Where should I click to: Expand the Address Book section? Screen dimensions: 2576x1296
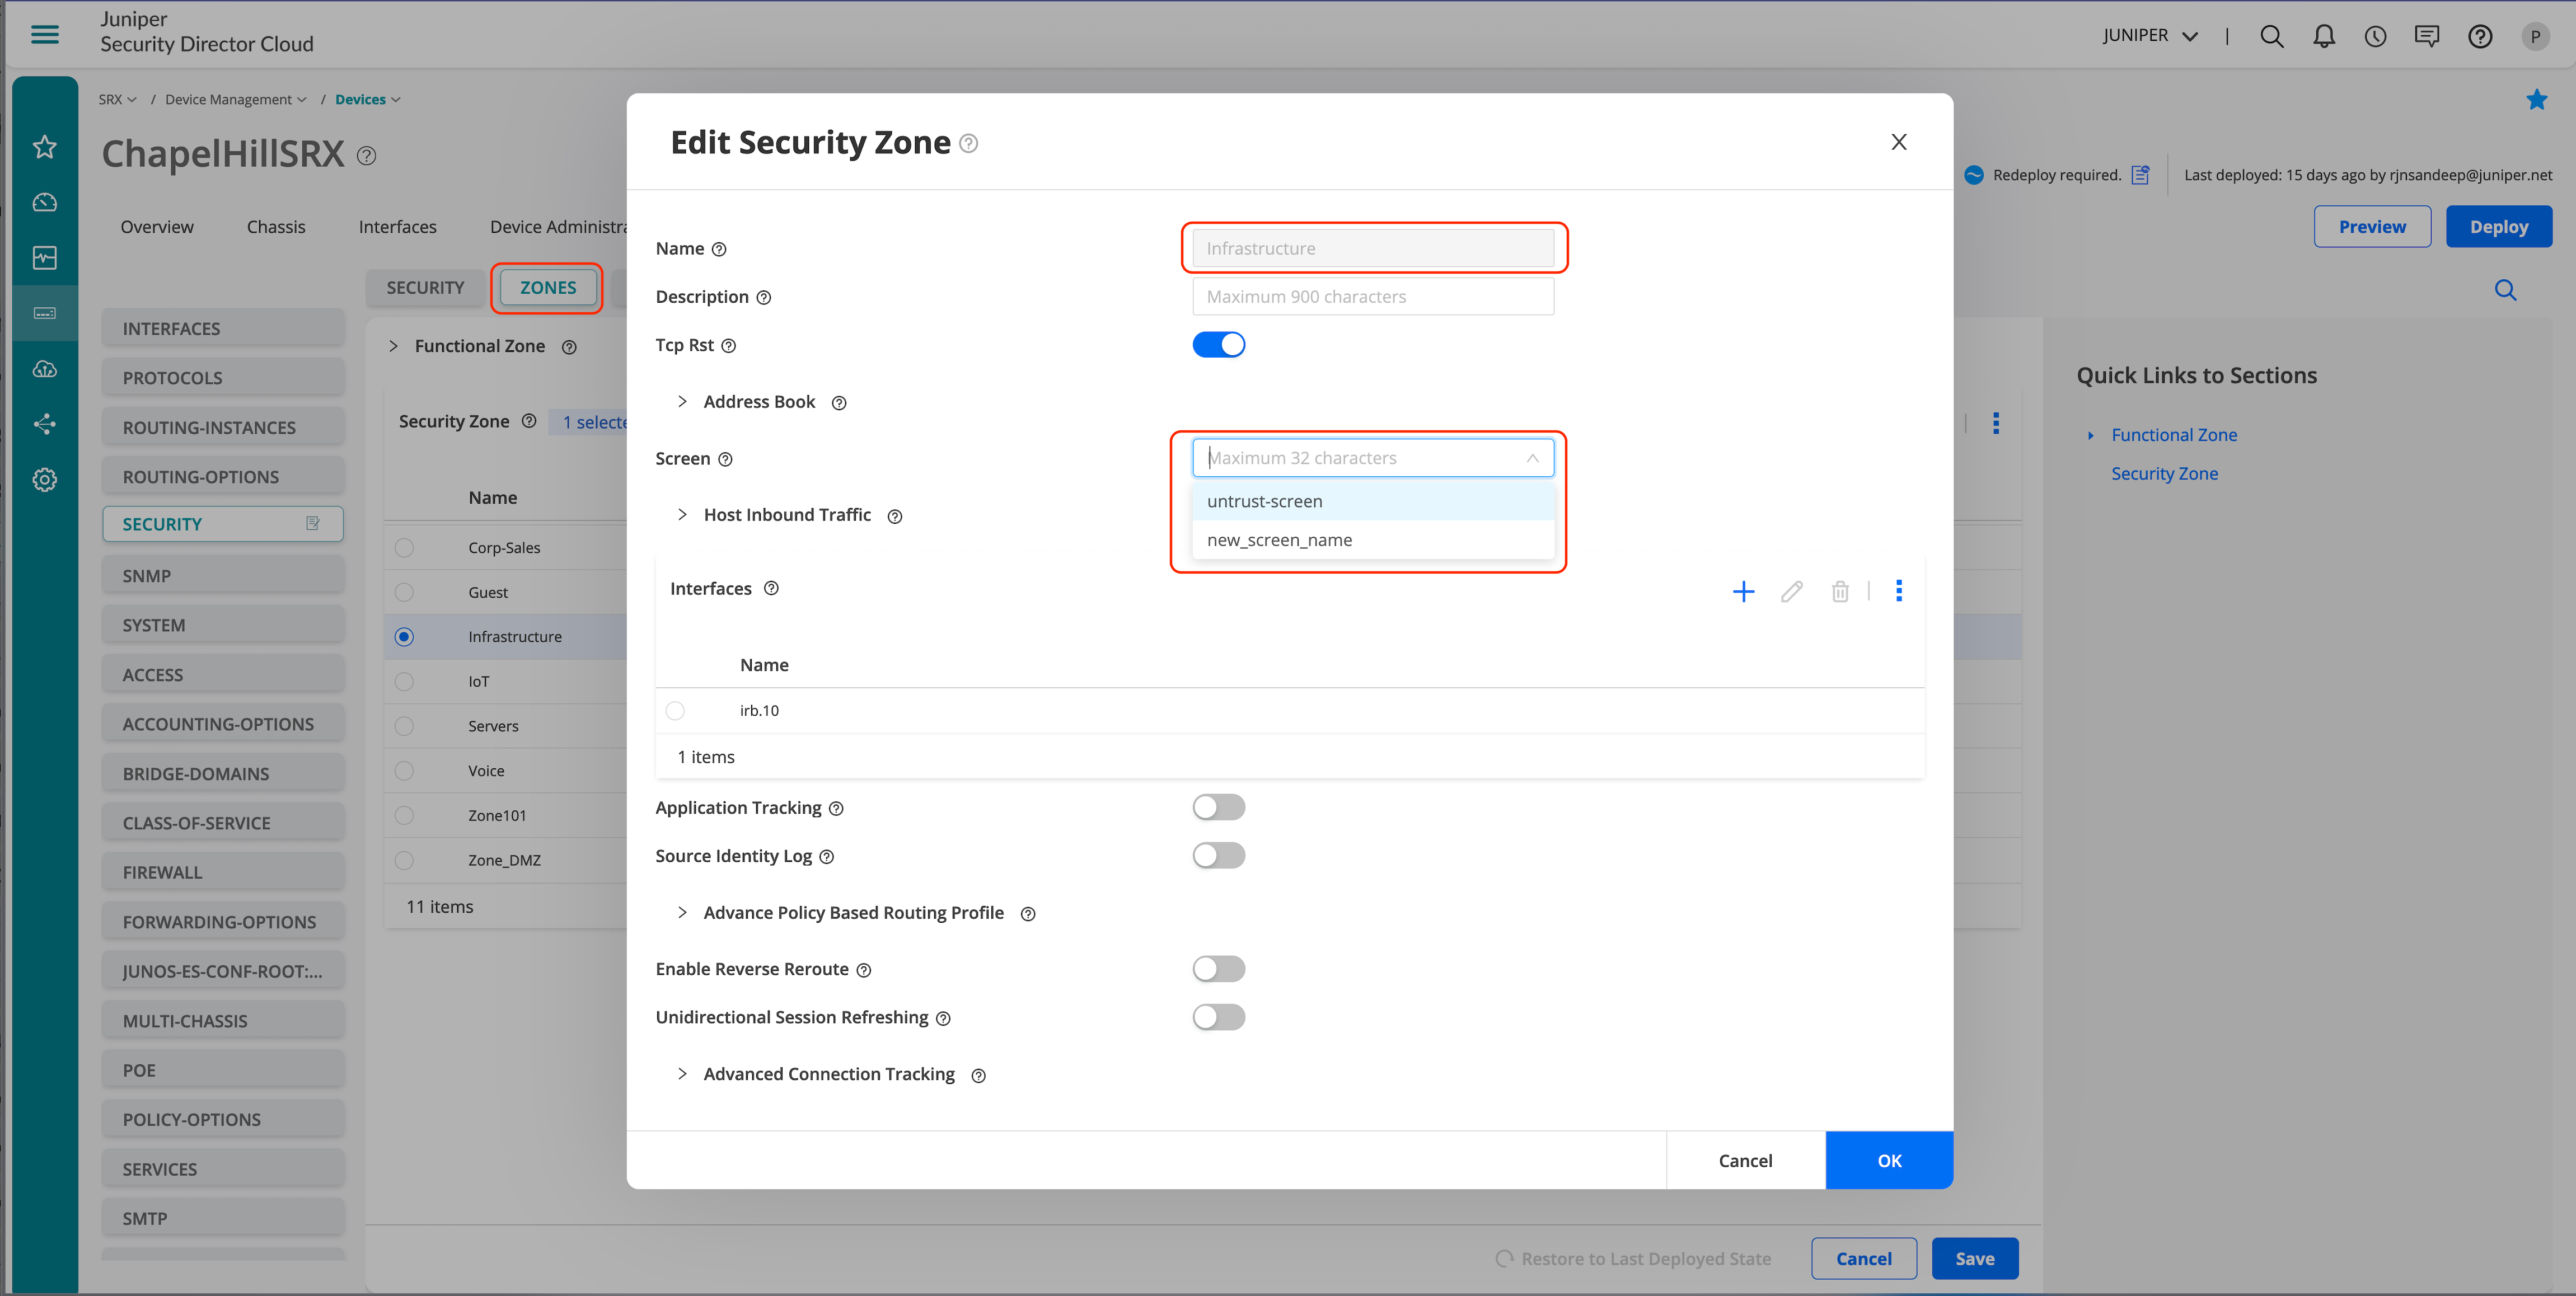coord(682,402)
